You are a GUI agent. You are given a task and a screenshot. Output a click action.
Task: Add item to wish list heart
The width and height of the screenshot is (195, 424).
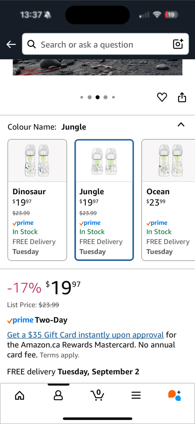click(x=162, y=97)
